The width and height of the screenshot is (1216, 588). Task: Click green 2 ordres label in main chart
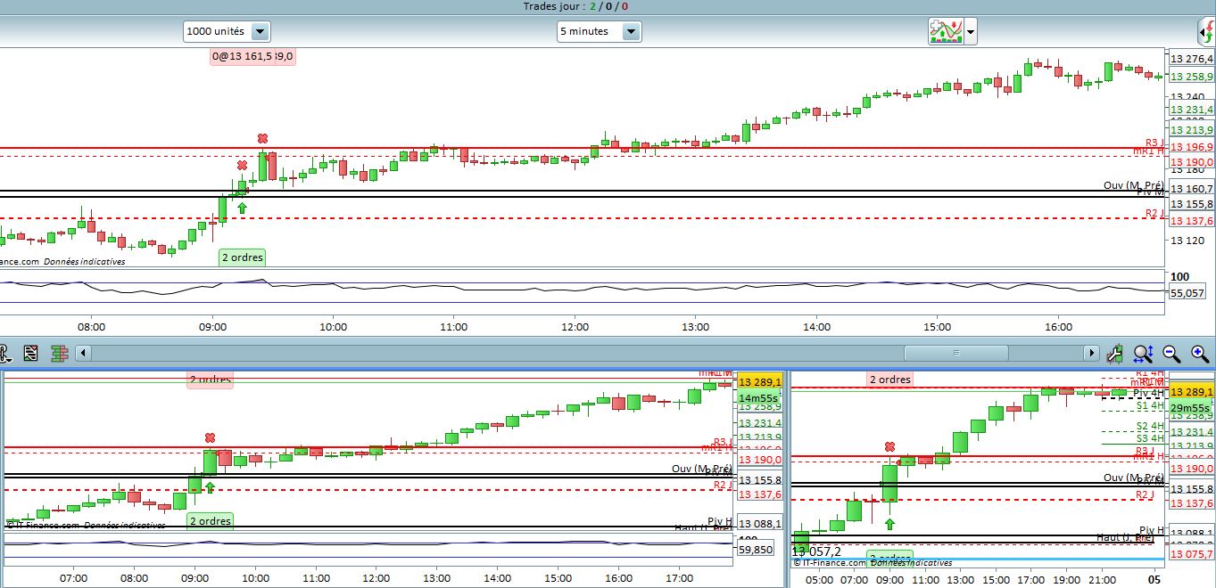pos(243,257)
